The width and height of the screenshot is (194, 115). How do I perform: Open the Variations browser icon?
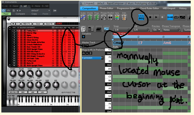[x=117, y=17]
